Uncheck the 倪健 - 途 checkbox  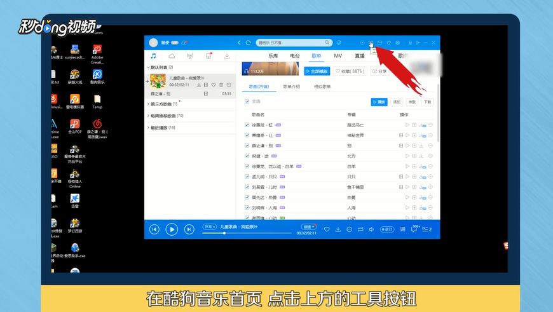pyautogui.click(x=247, y=156)
